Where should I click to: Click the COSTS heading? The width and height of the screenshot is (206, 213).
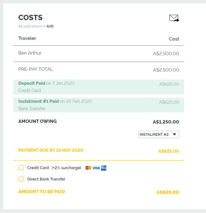click(x=30, y=18)
